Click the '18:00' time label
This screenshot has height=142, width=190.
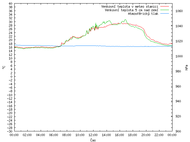click(x=133, y=135)
